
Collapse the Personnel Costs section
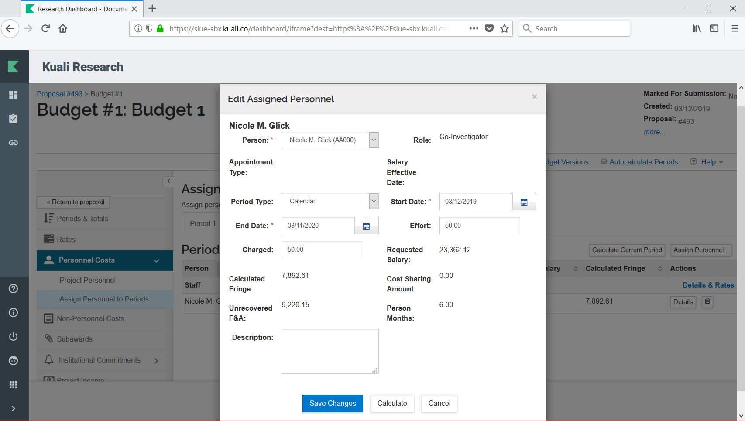pos(156,260)
